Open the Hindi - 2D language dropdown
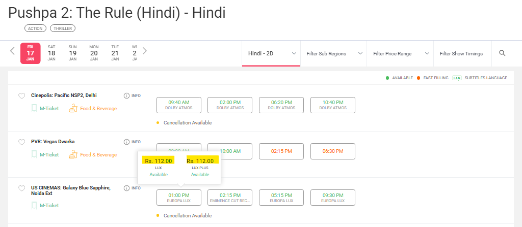Screen dimensions: 522x227 pyautogui.click(x=271, y=53)
